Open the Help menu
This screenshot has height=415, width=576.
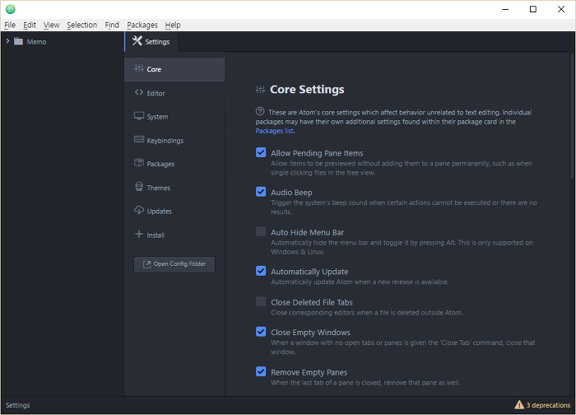173,25
